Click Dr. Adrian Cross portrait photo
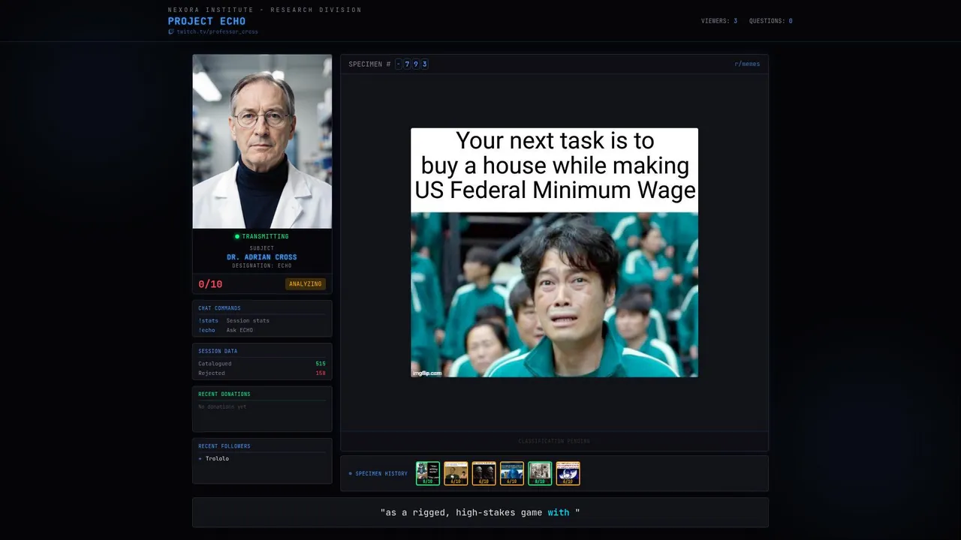The width and height of the screenshot is (961, 540). coord(262,142)
